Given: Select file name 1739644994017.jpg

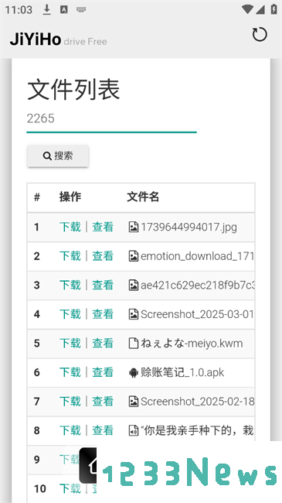Looking at the screenshot, I should tap(189, 227).
